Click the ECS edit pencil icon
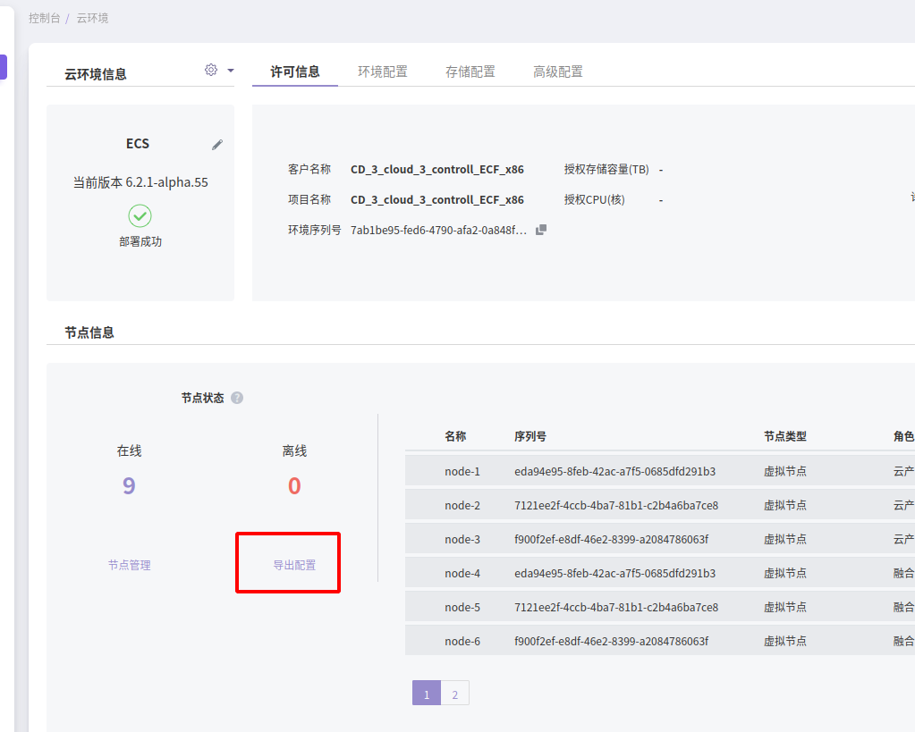 pyautogui.click(x=217, y=145)
